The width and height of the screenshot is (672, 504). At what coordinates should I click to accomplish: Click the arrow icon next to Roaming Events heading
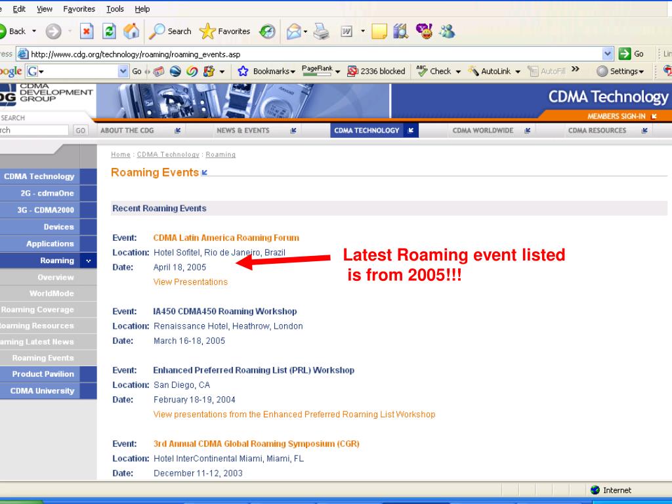[205, 173]
